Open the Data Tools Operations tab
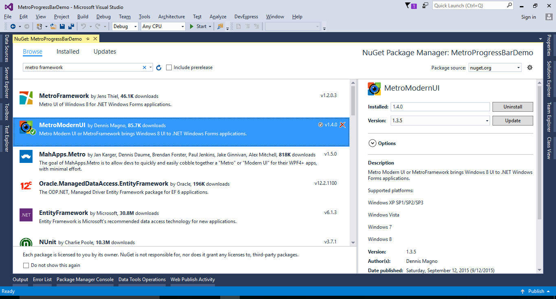 tap(142, 279)
